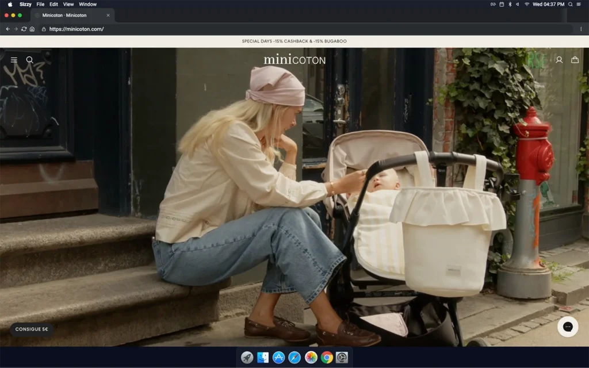The image size is (589, 368).
Task: Open the View menu
Action: pyautogui.click(x=68, y=4)
